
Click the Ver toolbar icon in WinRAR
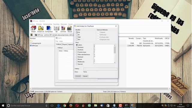[x=56, y=29]
